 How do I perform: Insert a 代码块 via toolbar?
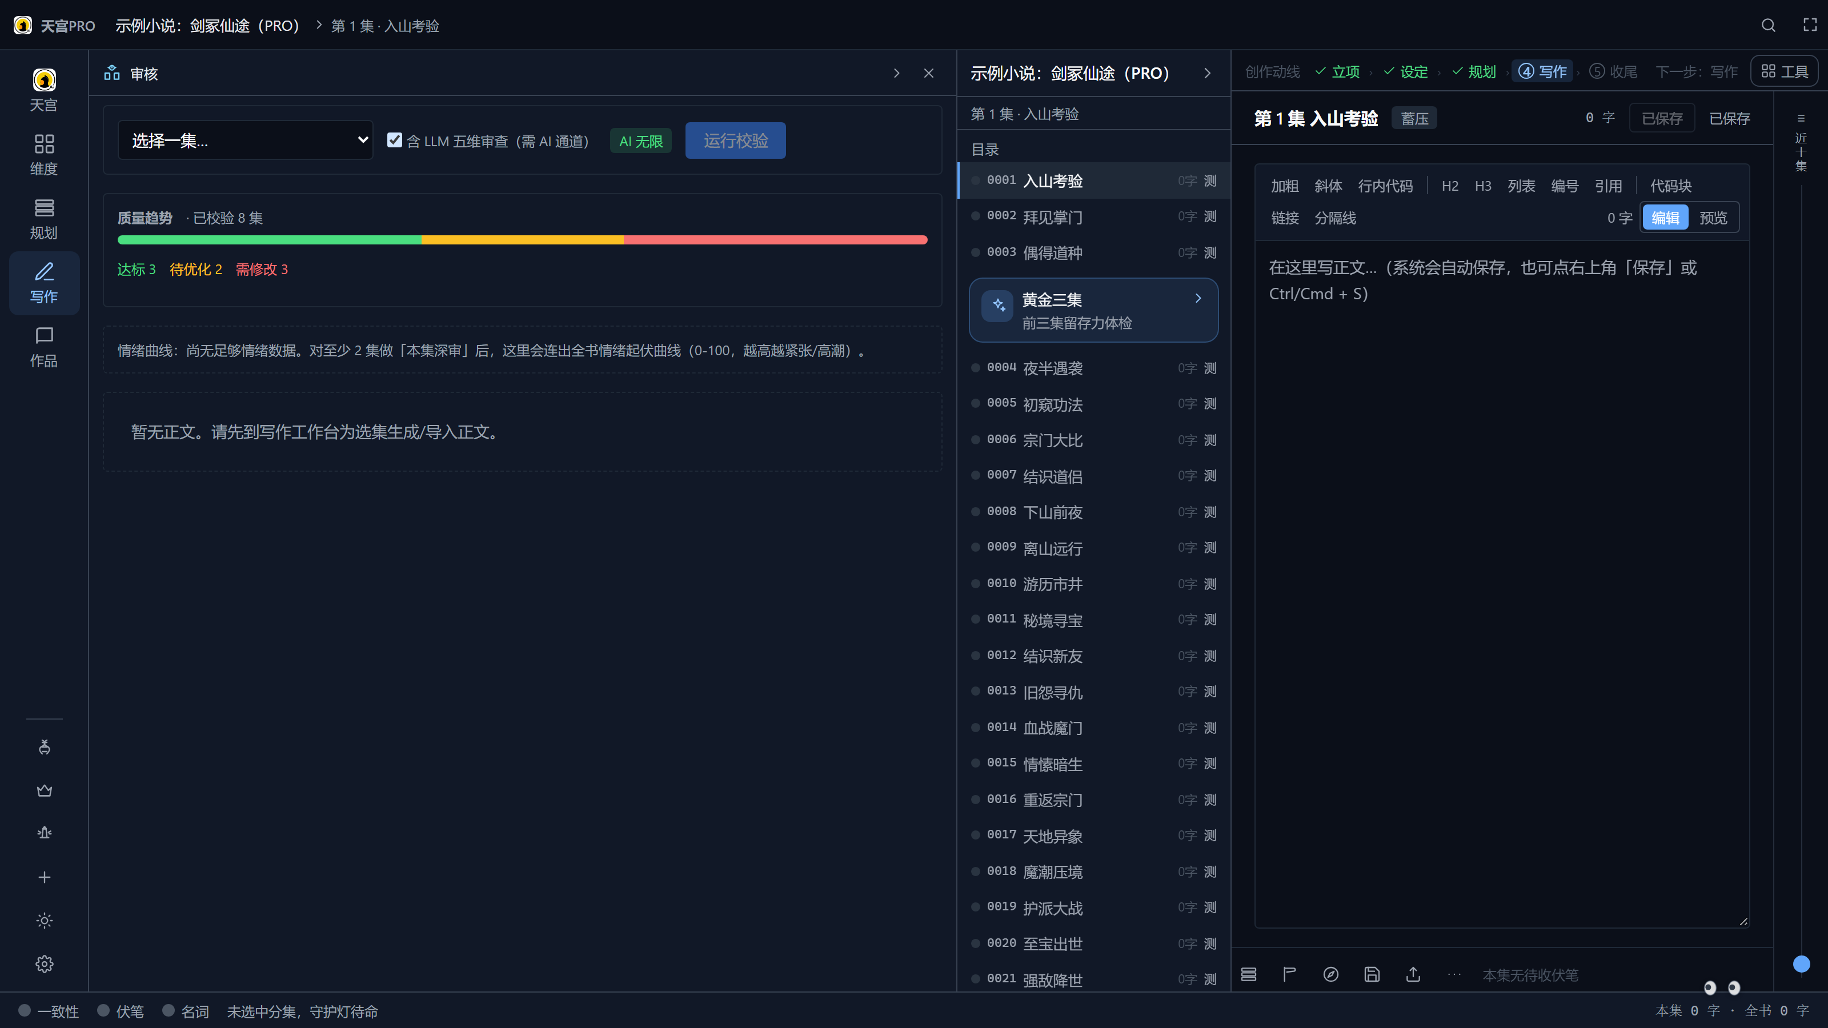tap(1670, 186)
